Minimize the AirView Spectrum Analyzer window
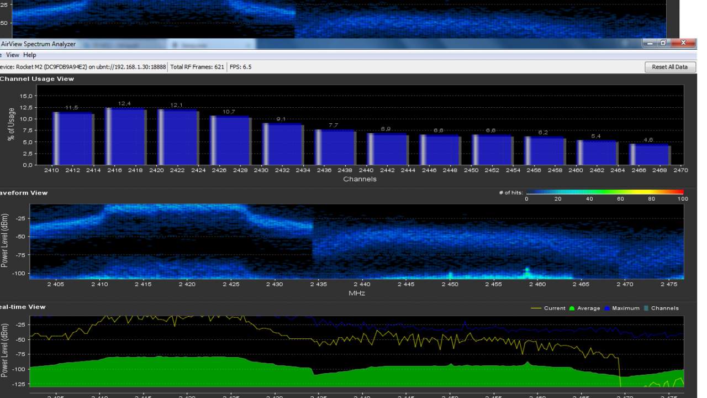This screenshot has width=707, height=398. pos(650,43)
